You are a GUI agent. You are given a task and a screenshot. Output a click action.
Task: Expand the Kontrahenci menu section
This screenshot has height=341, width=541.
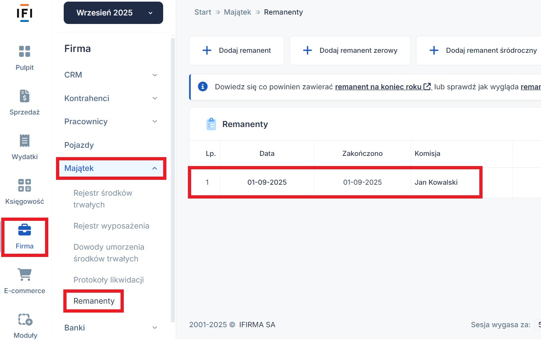click(x=111, y=98)
